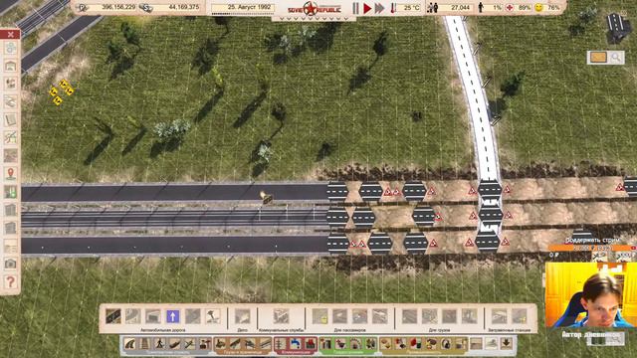Pause the game simulation
This screenshot has width=637, height=358.
[355, 8]
